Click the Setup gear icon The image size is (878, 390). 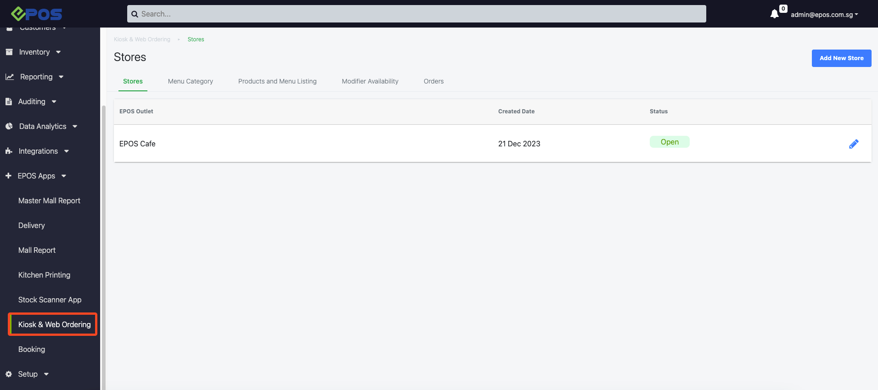click(9, 374)
